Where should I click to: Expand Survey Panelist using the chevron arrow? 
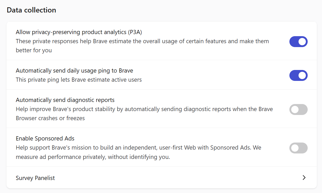point(304,178)
